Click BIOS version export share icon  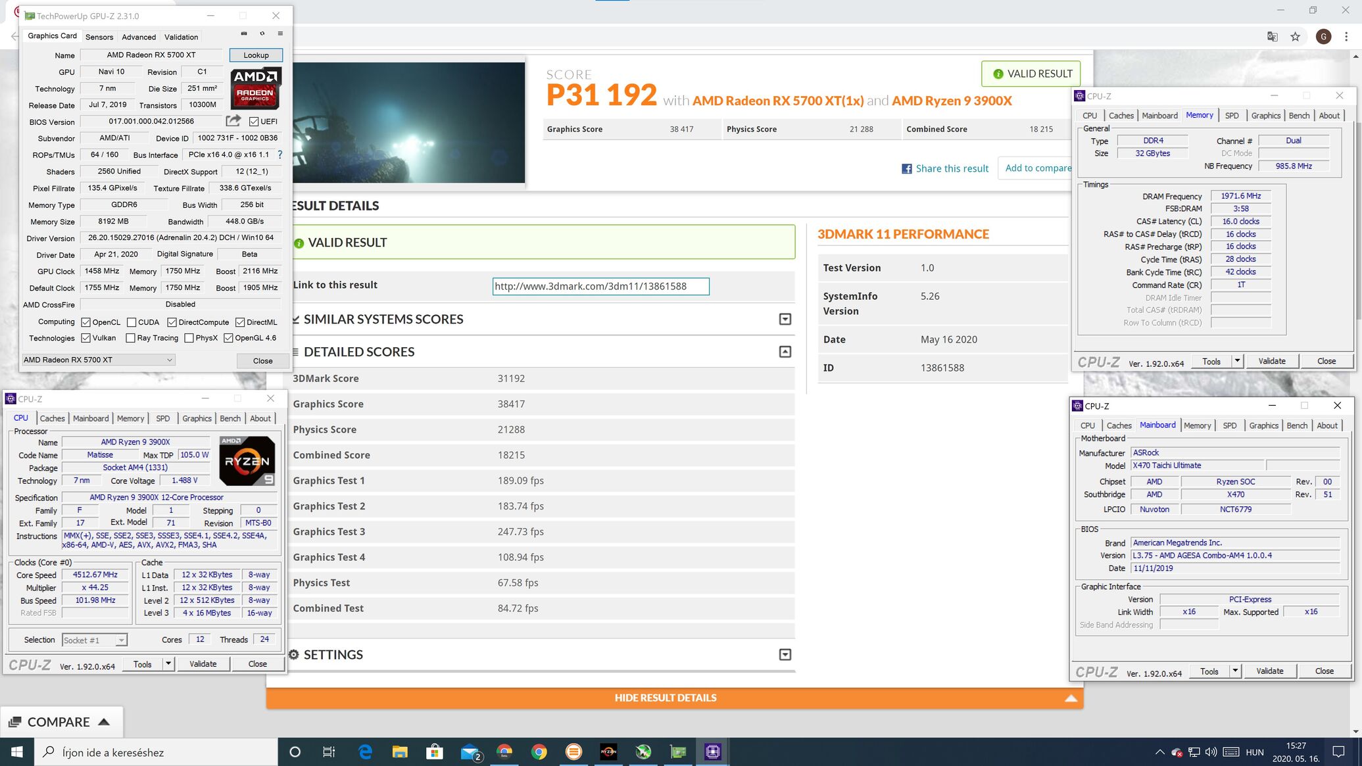(233, 121)
